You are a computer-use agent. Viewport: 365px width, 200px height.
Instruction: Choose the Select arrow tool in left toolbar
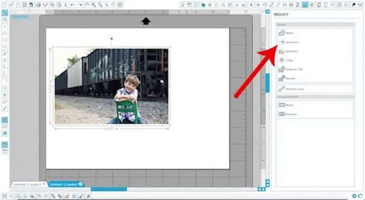5,13
